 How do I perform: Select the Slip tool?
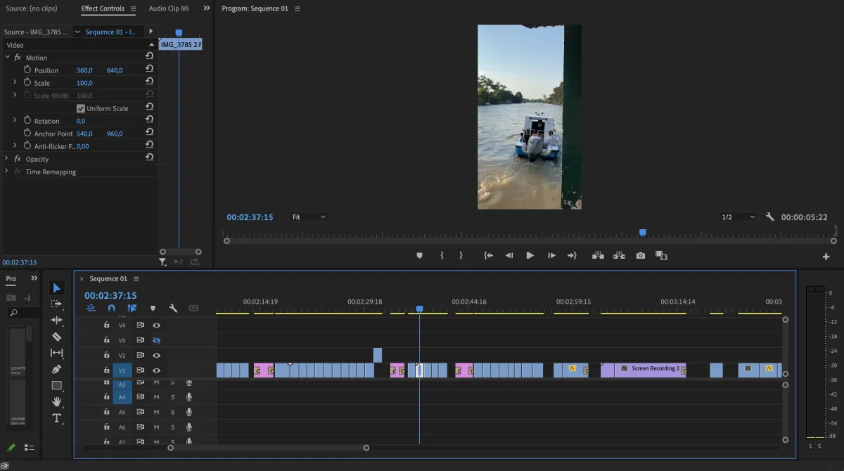57,353
